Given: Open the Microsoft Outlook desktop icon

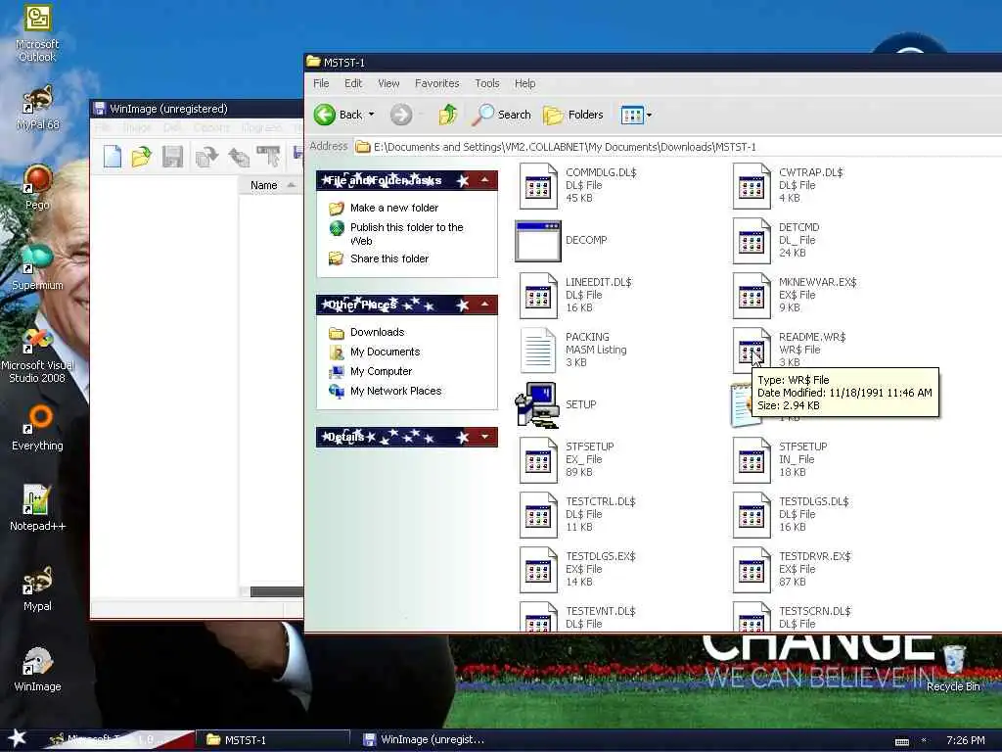Looking at the screenshot, I should [37, 34].
